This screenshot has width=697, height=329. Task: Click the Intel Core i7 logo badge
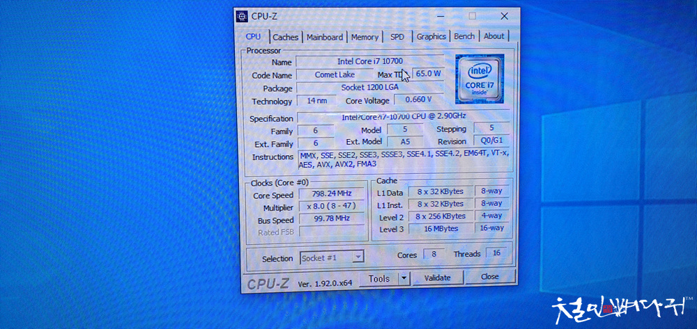click(x=480, y=79)
